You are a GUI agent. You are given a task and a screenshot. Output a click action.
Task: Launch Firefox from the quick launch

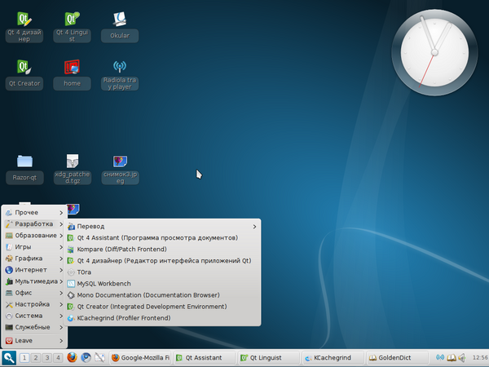coord(72,358)
